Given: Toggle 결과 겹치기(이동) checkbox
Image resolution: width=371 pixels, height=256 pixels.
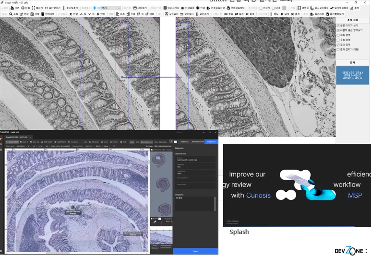Looking at the screenshot, I should point(338,49).
